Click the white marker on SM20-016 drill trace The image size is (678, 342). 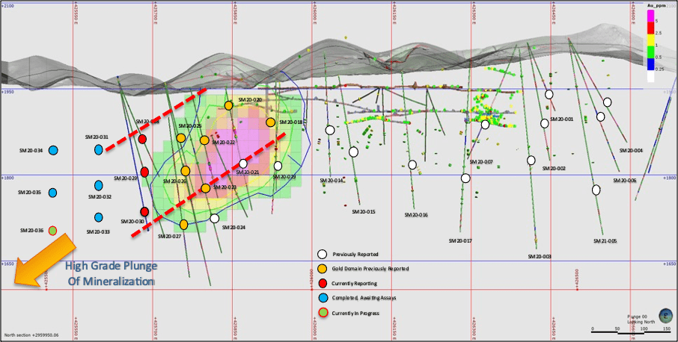(x=412, y=165)
